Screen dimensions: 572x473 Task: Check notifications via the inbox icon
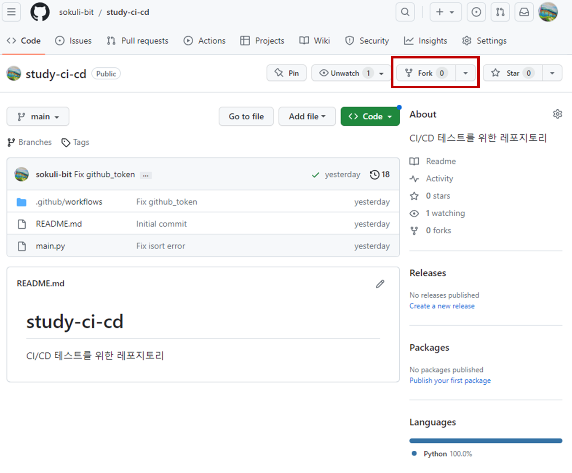[x=524, y=12]
